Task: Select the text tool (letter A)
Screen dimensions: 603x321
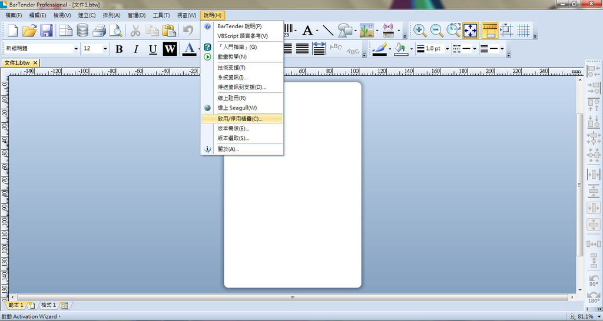Action: pos(307,31)
